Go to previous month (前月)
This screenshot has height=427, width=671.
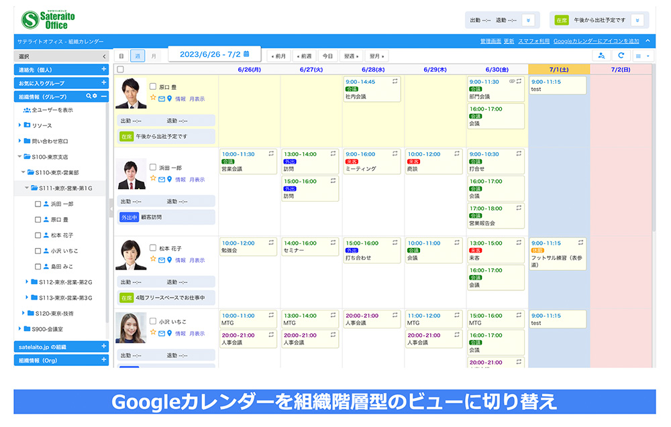[x=278, y=56]
